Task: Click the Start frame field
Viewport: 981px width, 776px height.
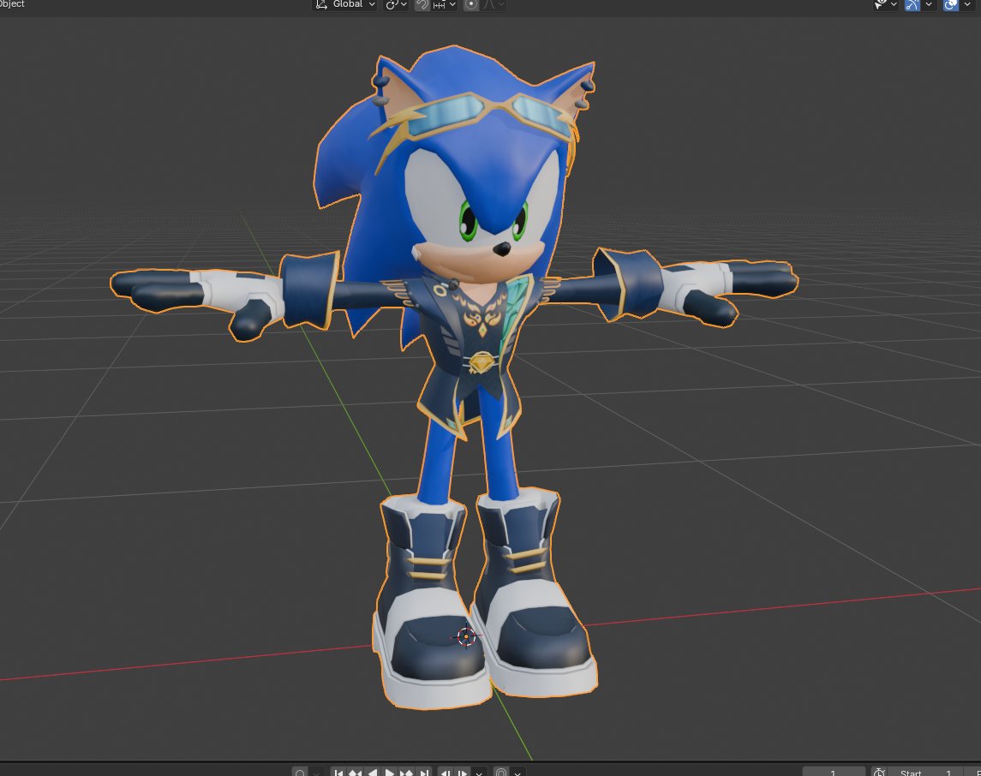Action: pyautogui.click(x=926, y=773)
